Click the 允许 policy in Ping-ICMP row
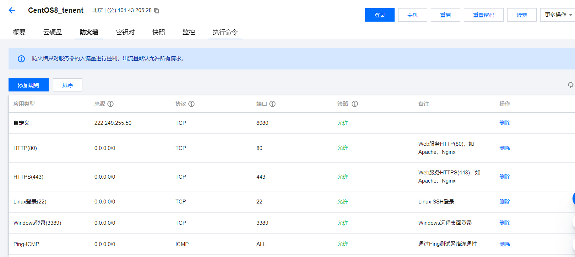Image resolution: width=575 pixels, height=257 pixels. 343,244
